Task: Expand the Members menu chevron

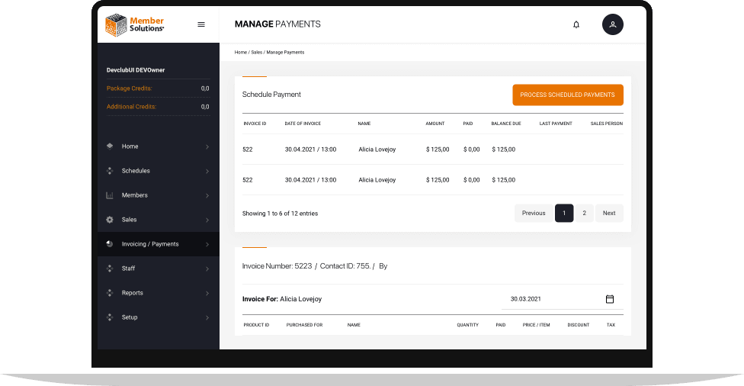Action: coord(207,195)
